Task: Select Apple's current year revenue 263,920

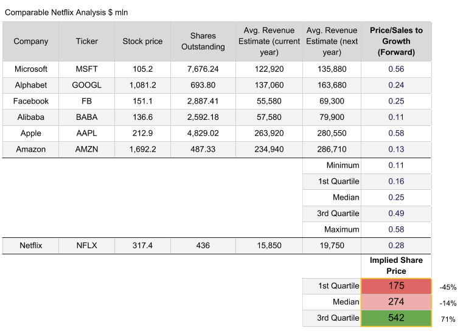Action: pyautogui.click(x=268, y=133)
